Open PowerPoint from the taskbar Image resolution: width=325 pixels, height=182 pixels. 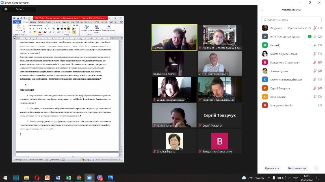pos(48,178)
